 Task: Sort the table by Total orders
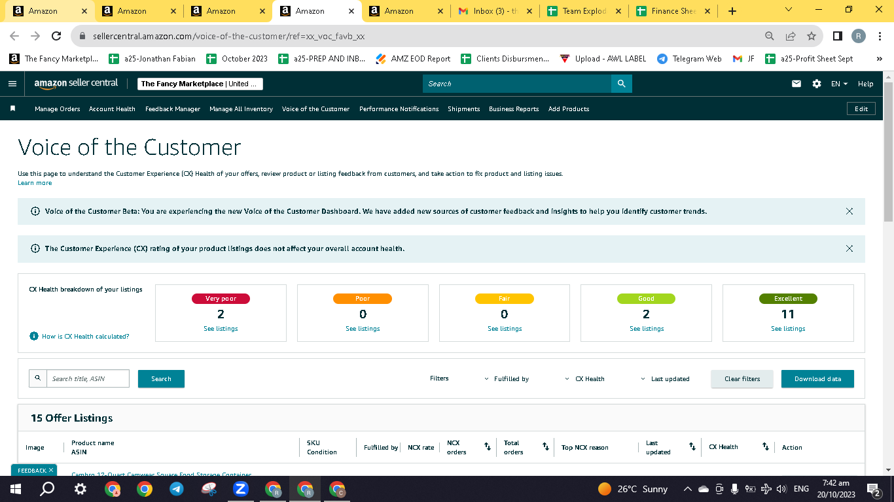click(546, 446)
